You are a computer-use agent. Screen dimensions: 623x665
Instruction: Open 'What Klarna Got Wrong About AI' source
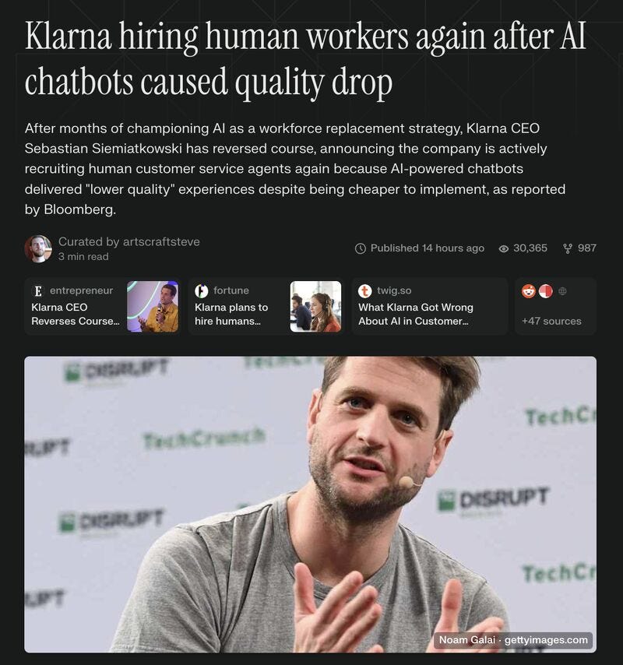[430, 307]
